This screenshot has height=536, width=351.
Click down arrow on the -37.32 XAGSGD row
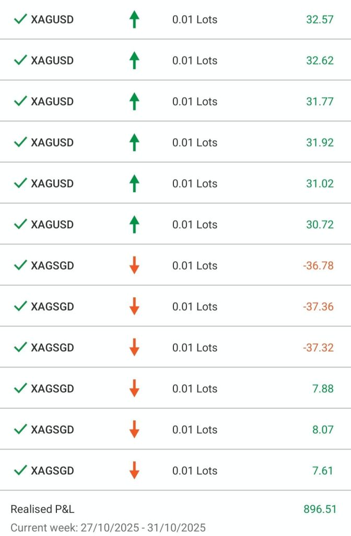point(134,348)
